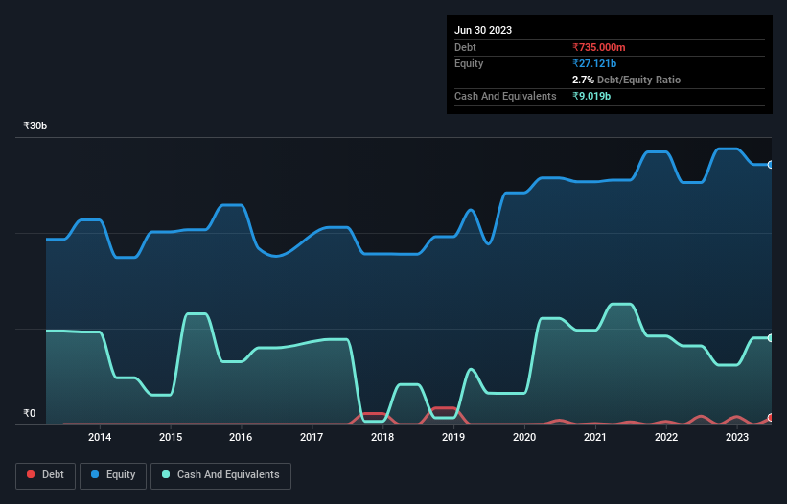Screen dimensions: 787x504
Task: Click the teal Cash legend dot
Action: point(166,474)
